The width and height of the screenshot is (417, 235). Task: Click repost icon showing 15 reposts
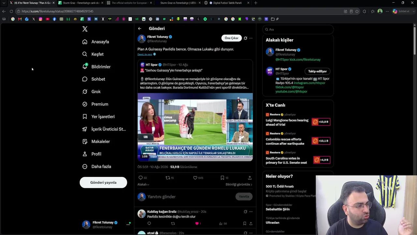click(168, 178)
